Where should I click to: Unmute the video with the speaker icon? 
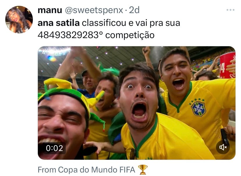[x=223, y=147]
